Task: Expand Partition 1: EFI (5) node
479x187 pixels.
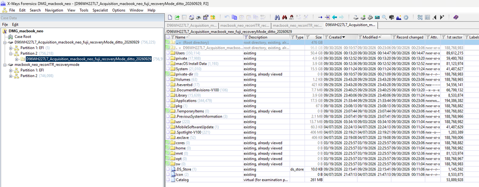Action: pos(11,47)
